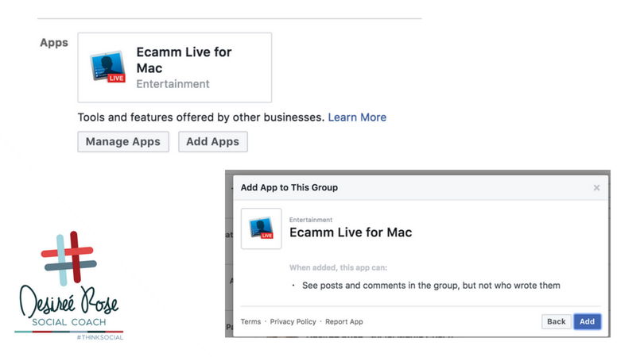Click the small Entertainment label in dialog
This screenshot has width=644, height=357.
[x=311, y=220]
